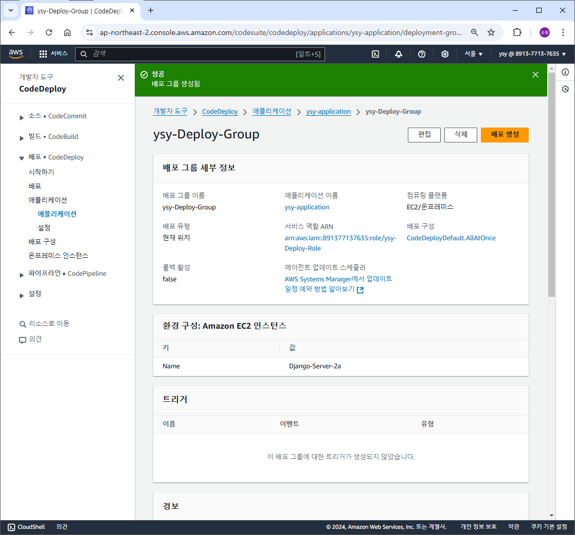Image resolution: width=575 pixels, height=535 pixels.
Task: Dismiss the green 성공 banner
Action: point(535,75)
